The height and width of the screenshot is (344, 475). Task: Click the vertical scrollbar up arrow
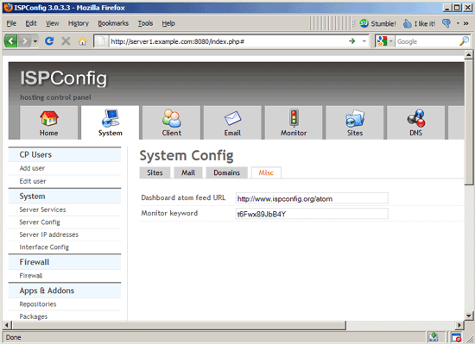(469, 54)
